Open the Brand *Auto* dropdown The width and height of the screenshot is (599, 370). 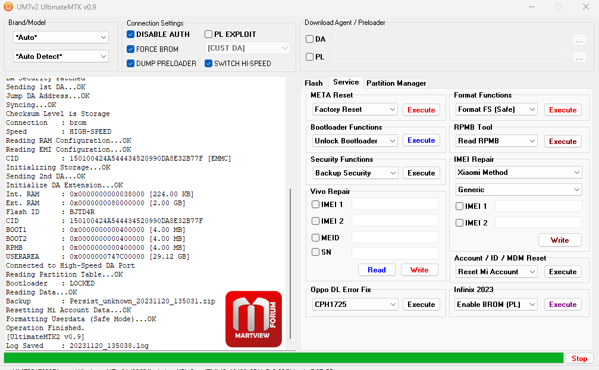click(x=61, y=37)
